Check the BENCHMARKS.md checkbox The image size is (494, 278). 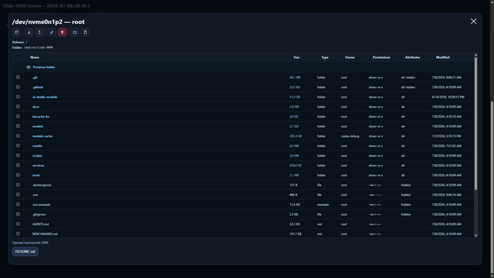coord(18,234)
